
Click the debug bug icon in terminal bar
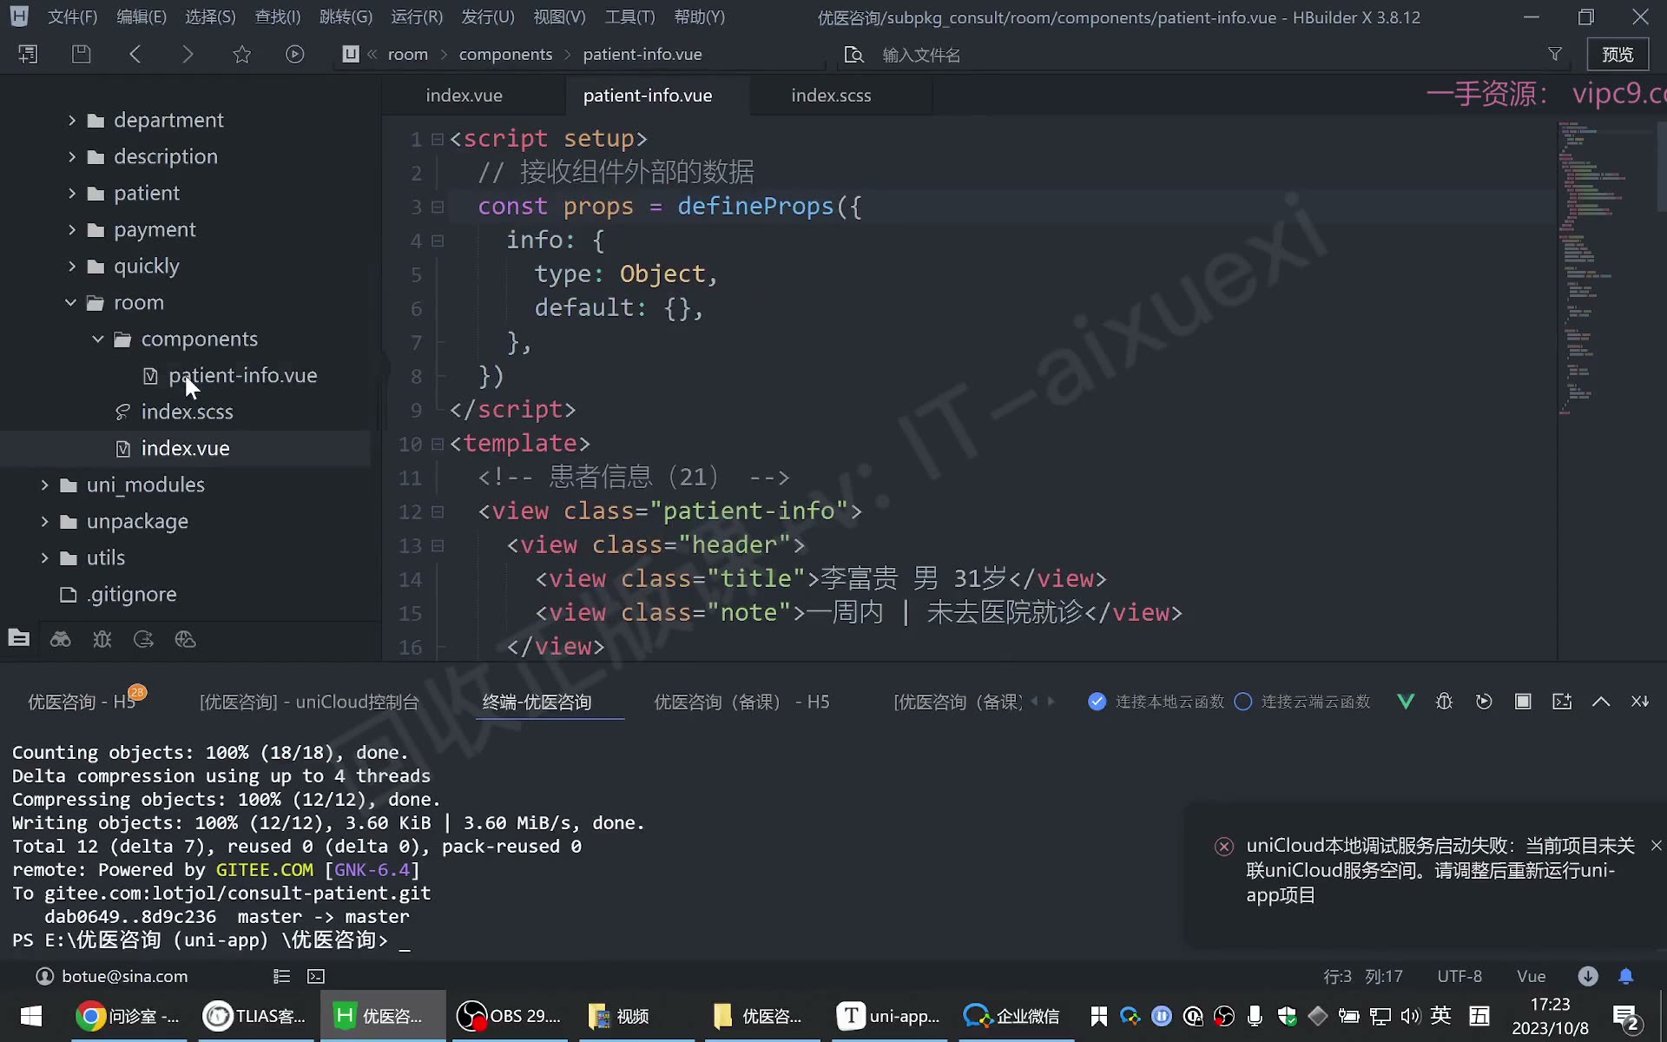[x=1444, y=702]
